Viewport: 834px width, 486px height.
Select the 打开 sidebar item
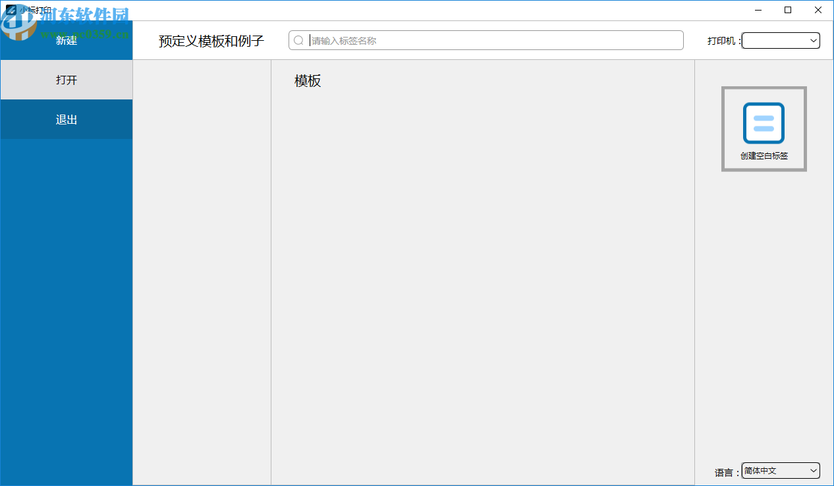pyautogui.click(x=67, y=80)
